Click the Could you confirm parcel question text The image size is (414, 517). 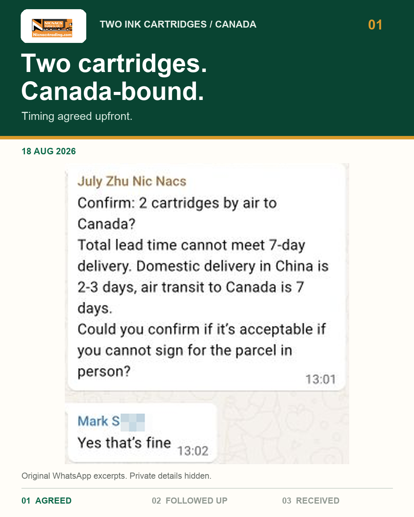click(202, 350)
